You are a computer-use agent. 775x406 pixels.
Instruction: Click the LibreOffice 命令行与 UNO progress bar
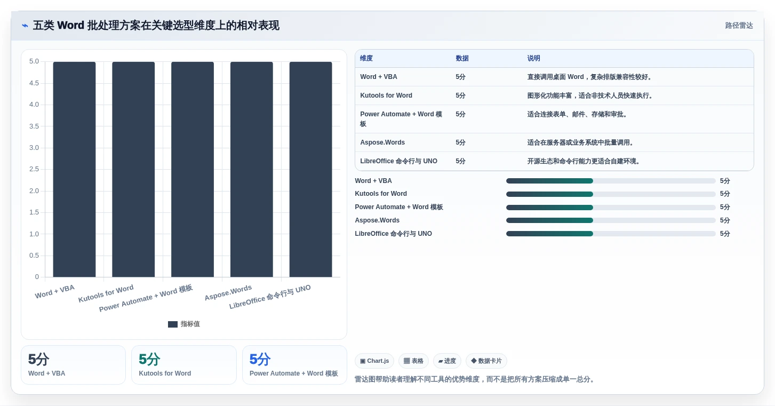pyautogui.click(x=611, y=234)
